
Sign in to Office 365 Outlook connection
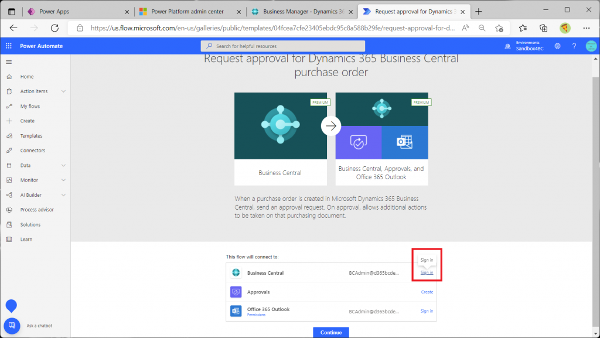[x=427, y=311]
